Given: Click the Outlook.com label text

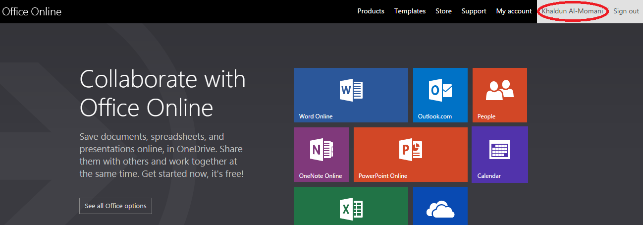Looking at the screenshot, I should click(x=435, y=116).
